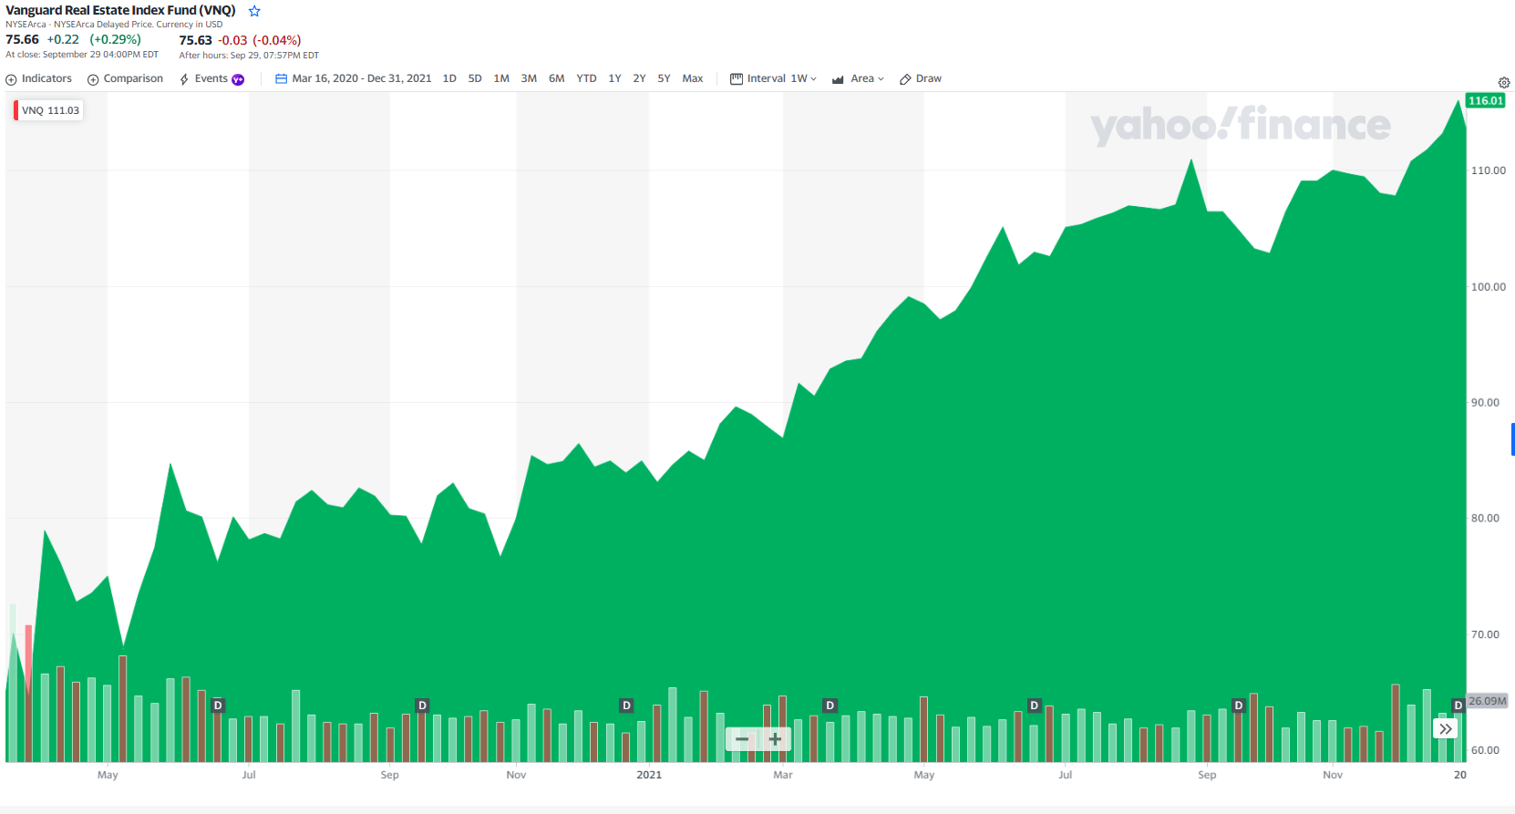Open the Comparison menu
This screenshot has width=1515, height=814.
coord(126,79)
